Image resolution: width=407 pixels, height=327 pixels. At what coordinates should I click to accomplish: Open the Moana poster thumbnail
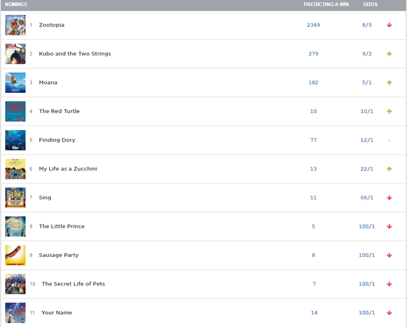click(15, 83)
